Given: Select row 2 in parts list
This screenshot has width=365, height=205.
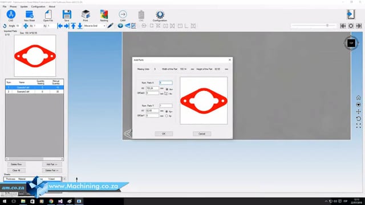Looking at the screenshot, I should [34, 91].
